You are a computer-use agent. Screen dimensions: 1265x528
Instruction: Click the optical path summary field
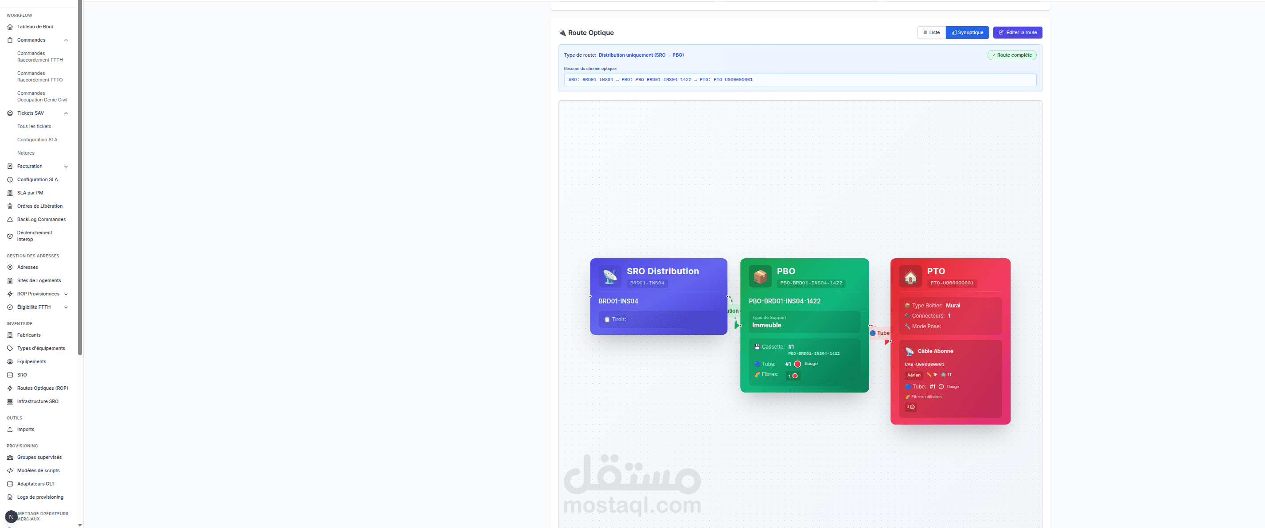[x=800, y=80]
